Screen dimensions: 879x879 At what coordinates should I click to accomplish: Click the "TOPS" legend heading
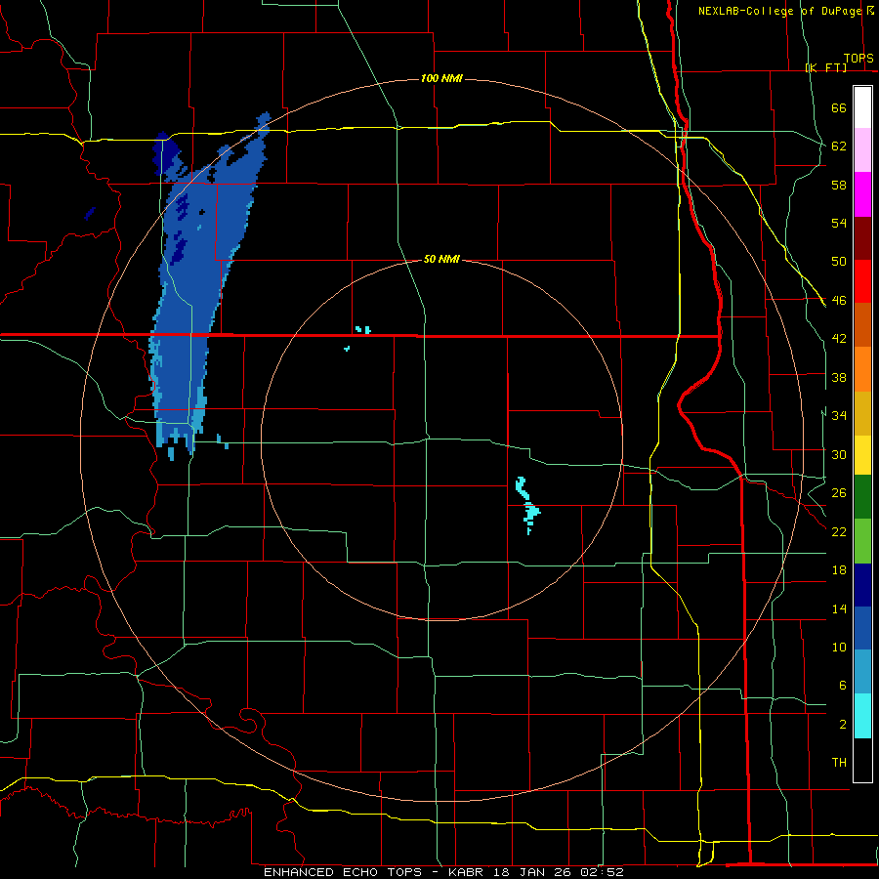tap(858, 59)
